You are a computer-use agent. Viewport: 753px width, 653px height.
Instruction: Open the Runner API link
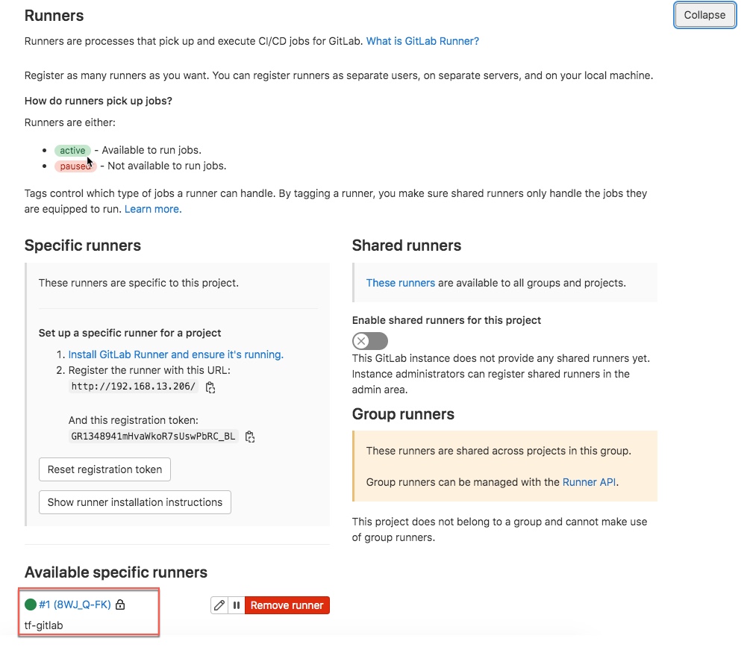589,483
